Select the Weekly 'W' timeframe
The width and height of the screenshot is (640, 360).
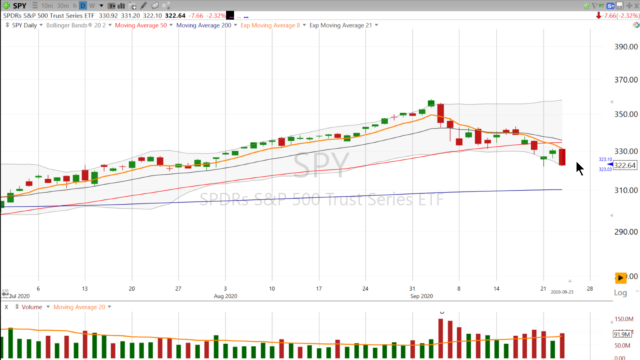point(92,6)
